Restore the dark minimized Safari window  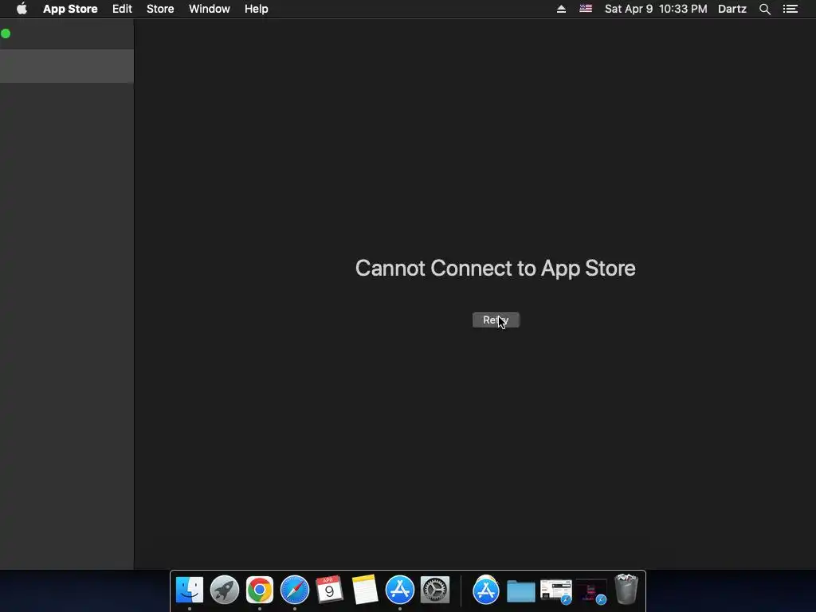[591, 590]
